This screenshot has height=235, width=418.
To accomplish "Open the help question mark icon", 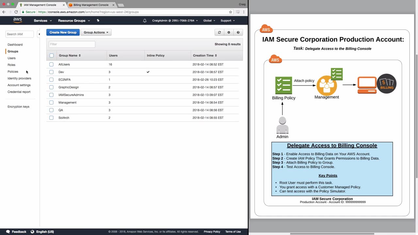I will point(238,32).
